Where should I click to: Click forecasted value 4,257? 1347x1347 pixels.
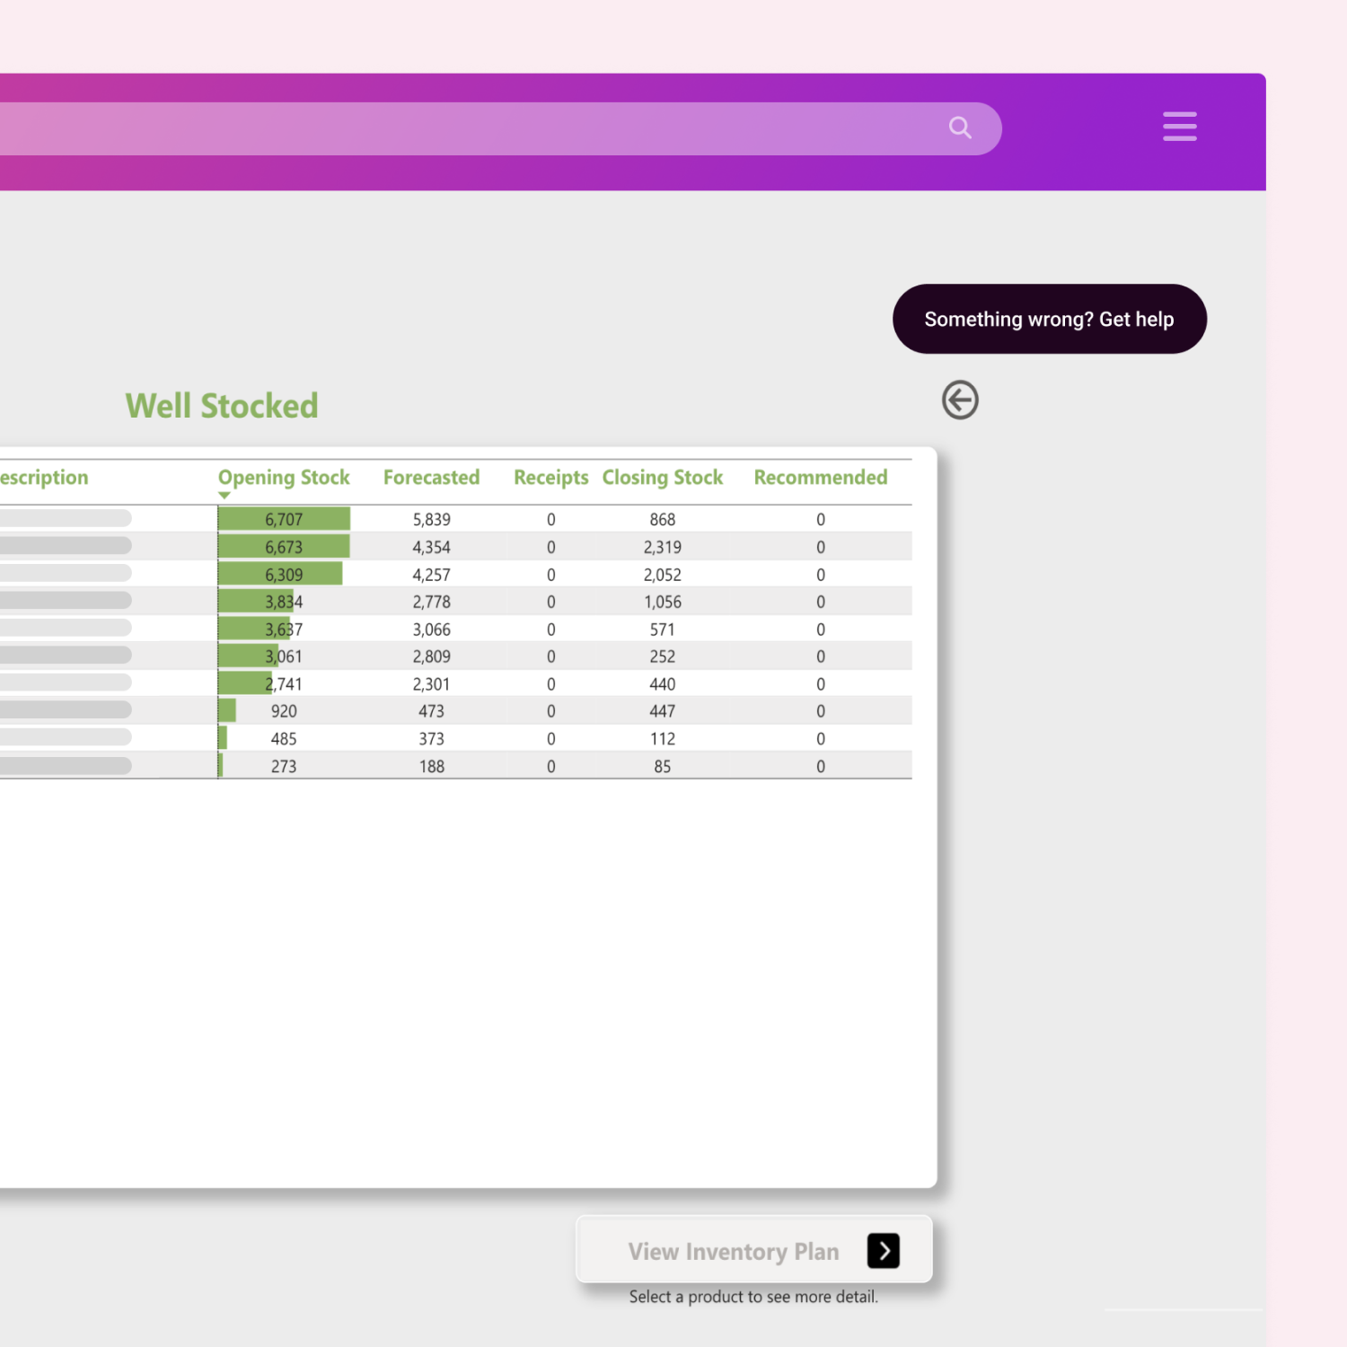432,575
